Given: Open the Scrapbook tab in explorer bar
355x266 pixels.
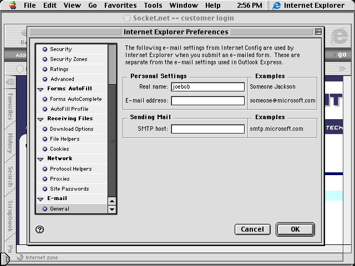Looking at the screenshot, I should 10,216.
